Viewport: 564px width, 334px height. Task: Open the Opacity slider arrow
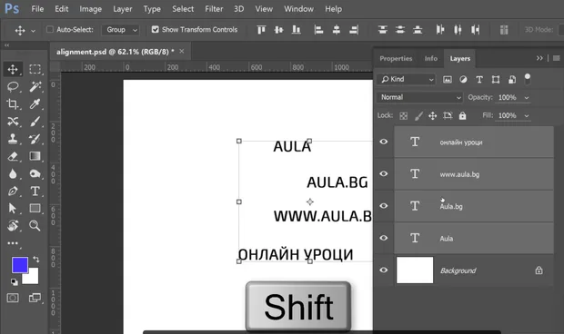tap(527, 98)
